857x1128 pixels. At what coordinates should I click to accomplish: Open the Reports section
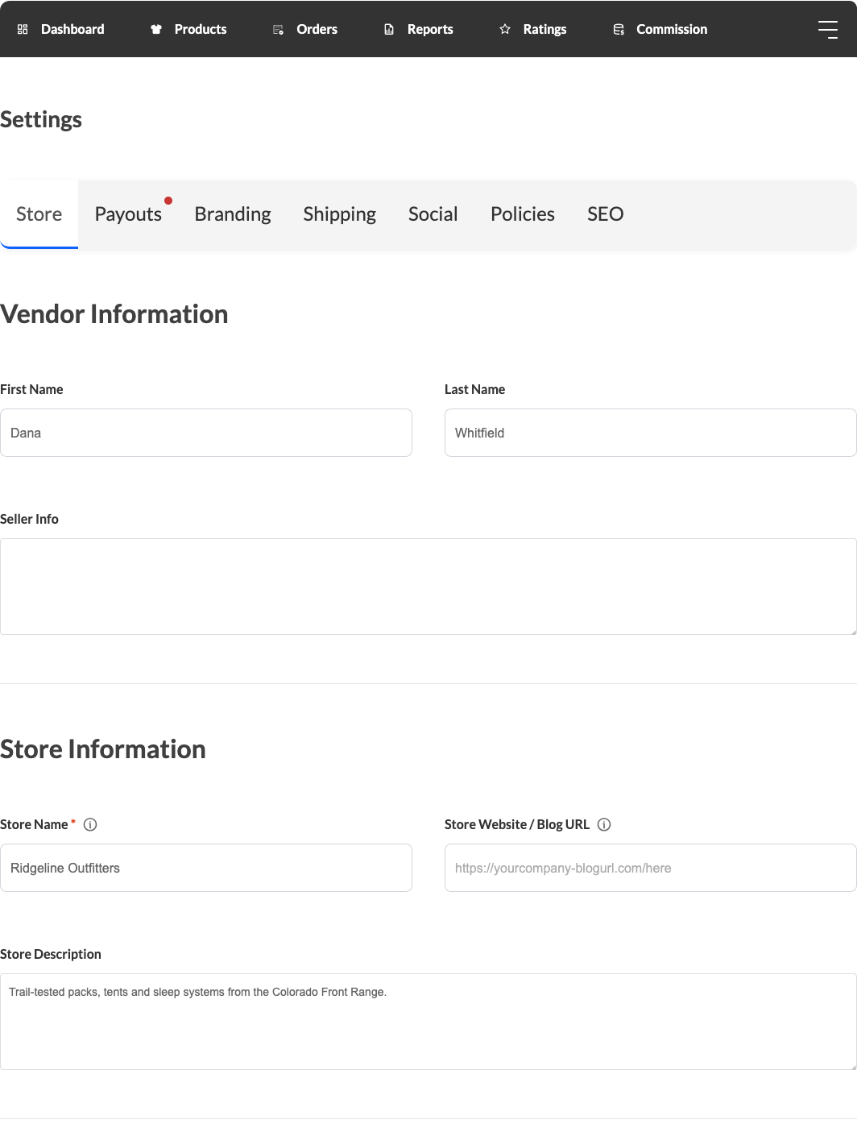[x=419, y=29]
